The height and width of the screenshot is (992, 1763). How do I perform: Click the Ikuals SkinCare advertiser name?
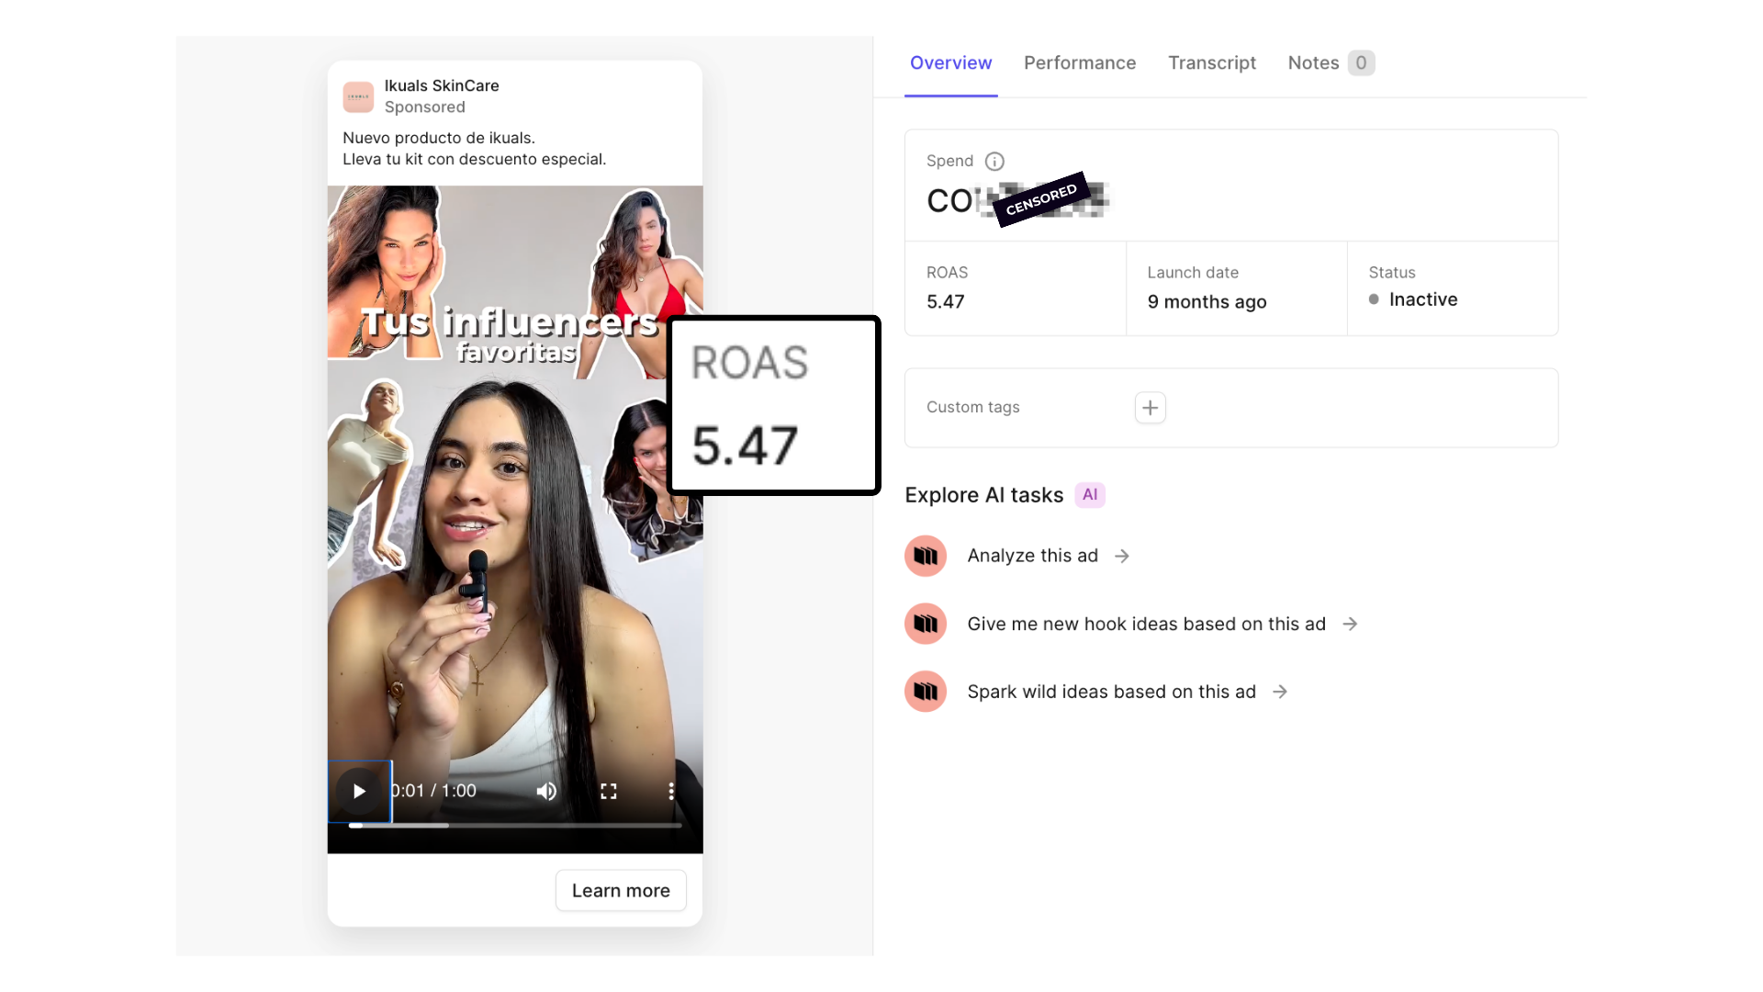point(442,85)
